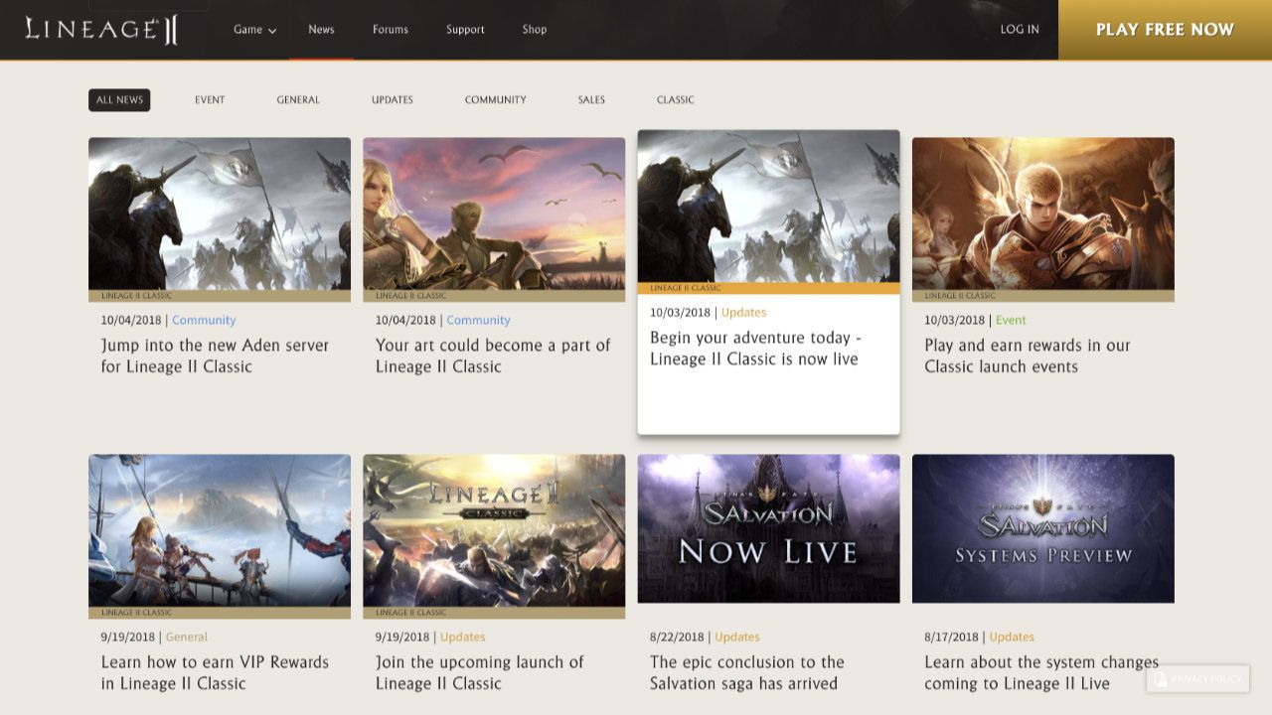Viewport: 1272px width, 715px height.
Task: Open the Support nav item
Action: [465, 30]
